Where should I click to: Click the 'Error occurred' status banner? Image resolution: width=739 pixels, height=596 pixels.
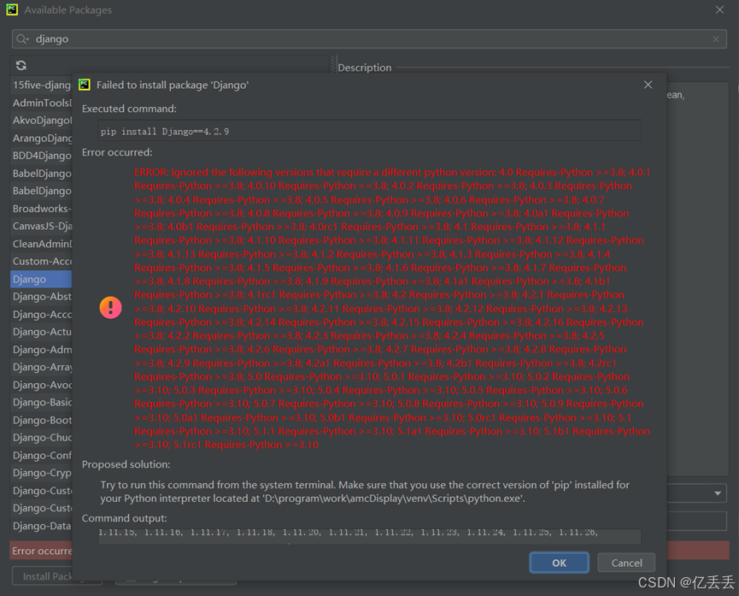pyautogui.click(x=42, y=551)
